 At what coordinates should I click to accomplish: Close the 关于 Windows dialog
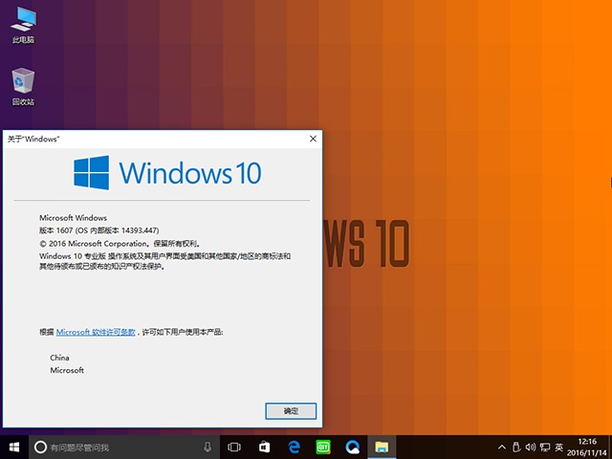(x=313, y=139)
